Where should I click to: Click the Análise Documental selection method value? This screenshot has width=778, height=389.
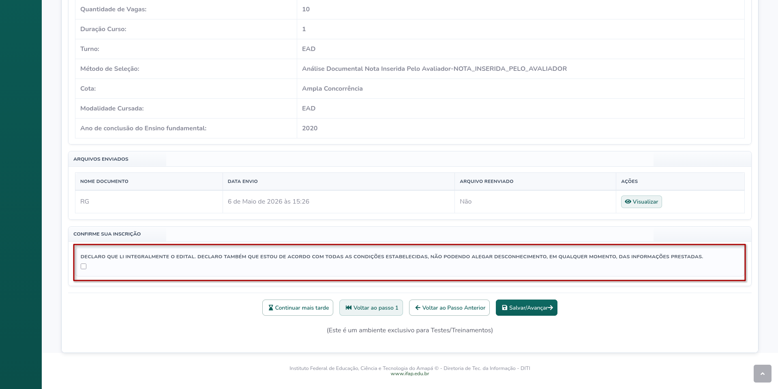click(x=434, y=69)
